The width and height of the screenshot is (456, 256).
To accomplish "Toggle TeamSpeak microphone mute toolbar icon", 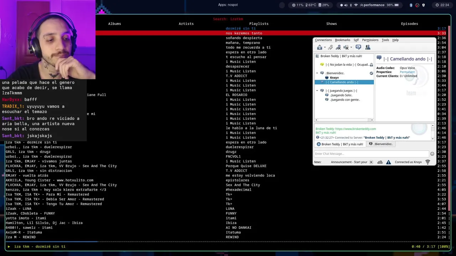I will pyautogui.click(x=338, y=47).
